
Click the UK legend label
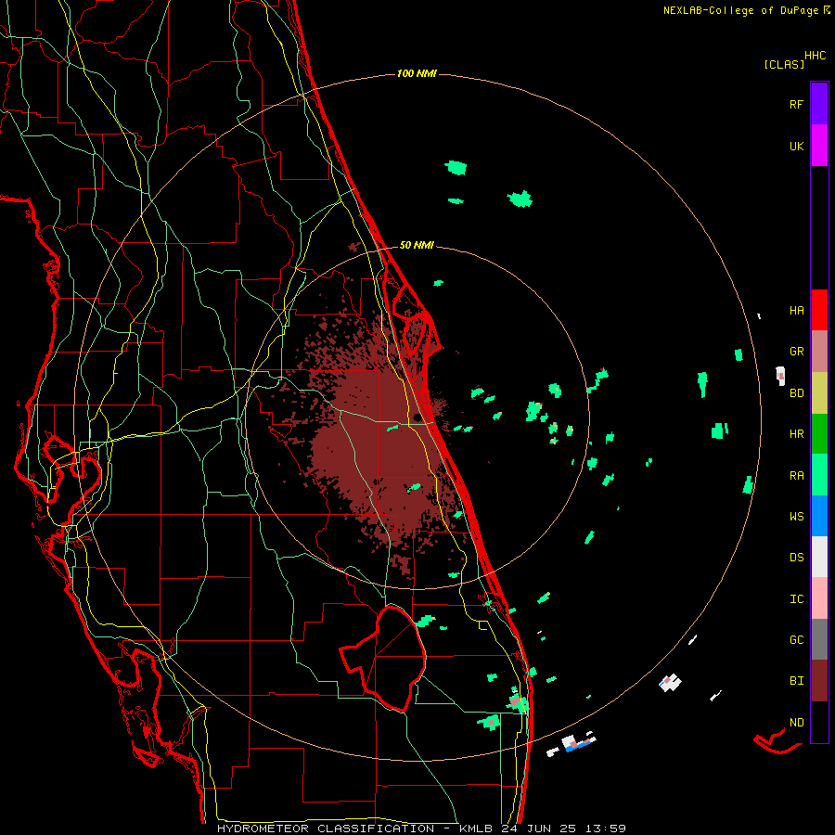click(x=796, y=146)
